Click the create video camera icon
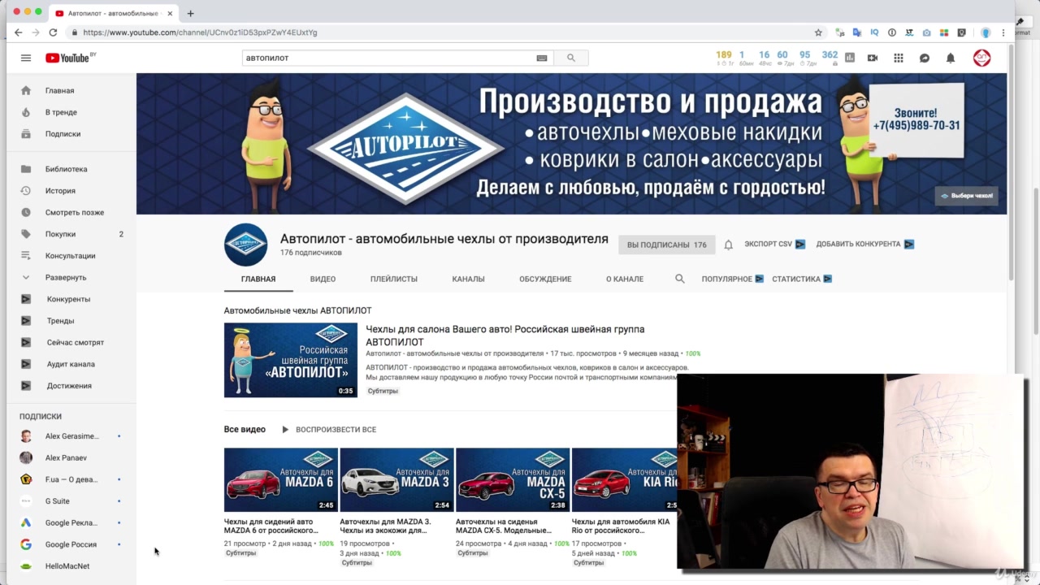1040x585 pixels. 873,58
